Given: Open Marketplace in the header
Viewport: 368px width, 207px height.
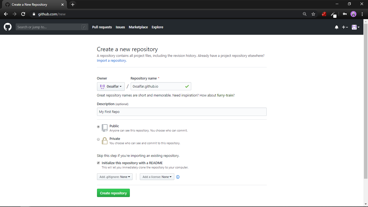Looking at the screenshot, I should coord(138,27).
